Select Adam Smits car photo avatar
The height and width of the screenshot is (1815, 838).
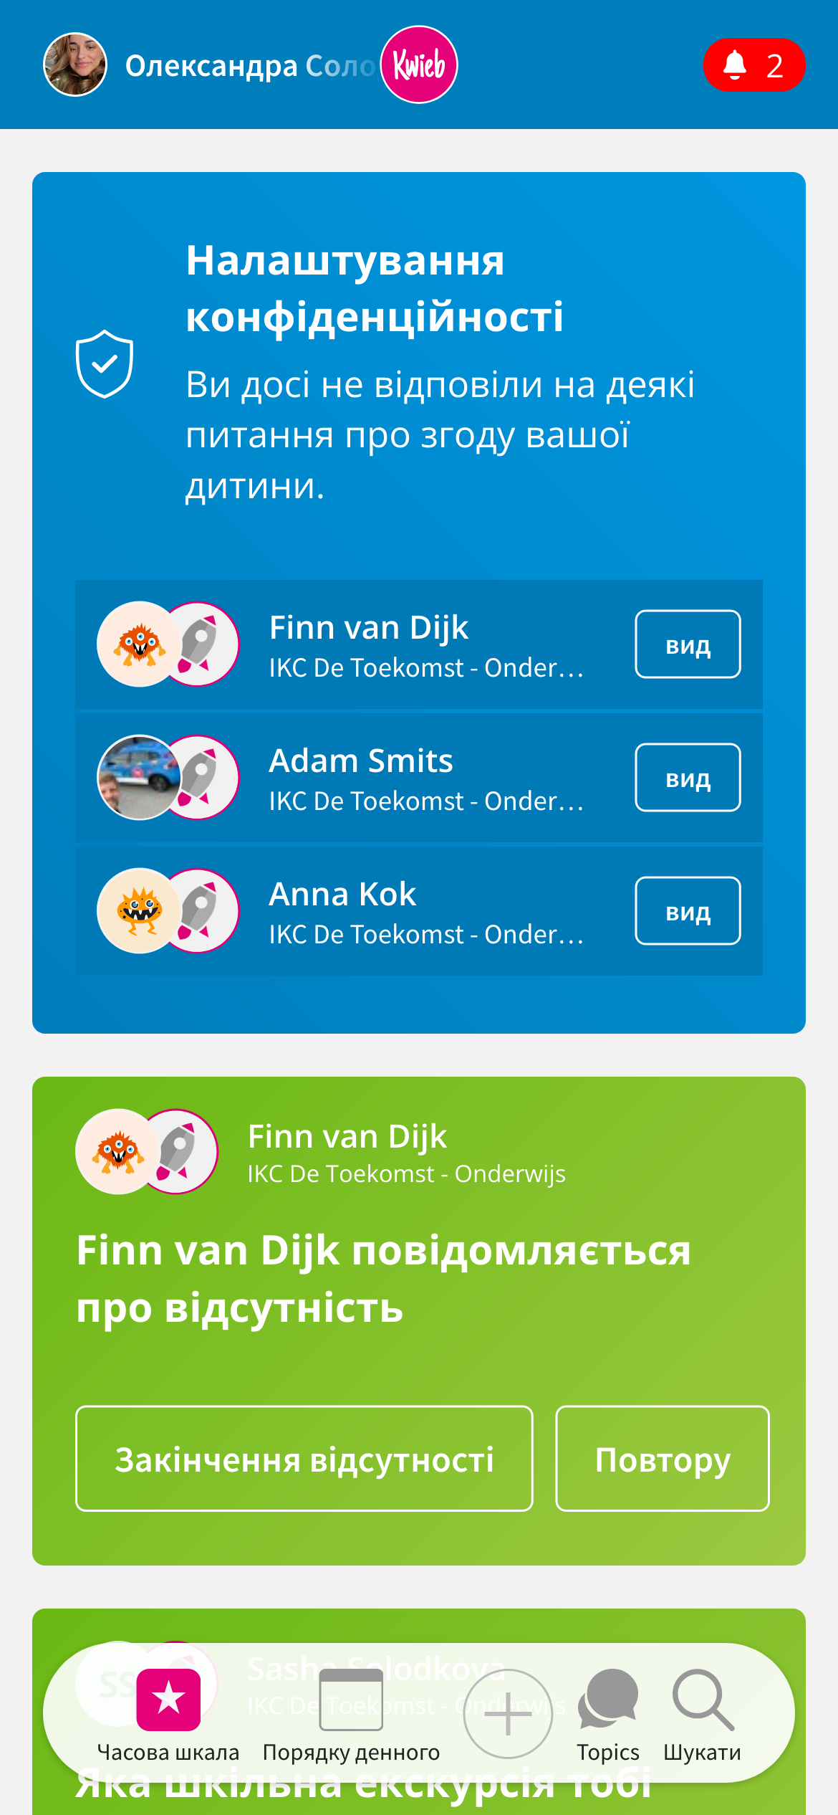pos(140,778)
